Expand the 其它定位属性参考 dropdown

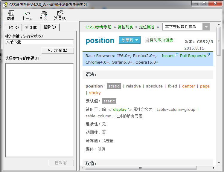point(186,27)
